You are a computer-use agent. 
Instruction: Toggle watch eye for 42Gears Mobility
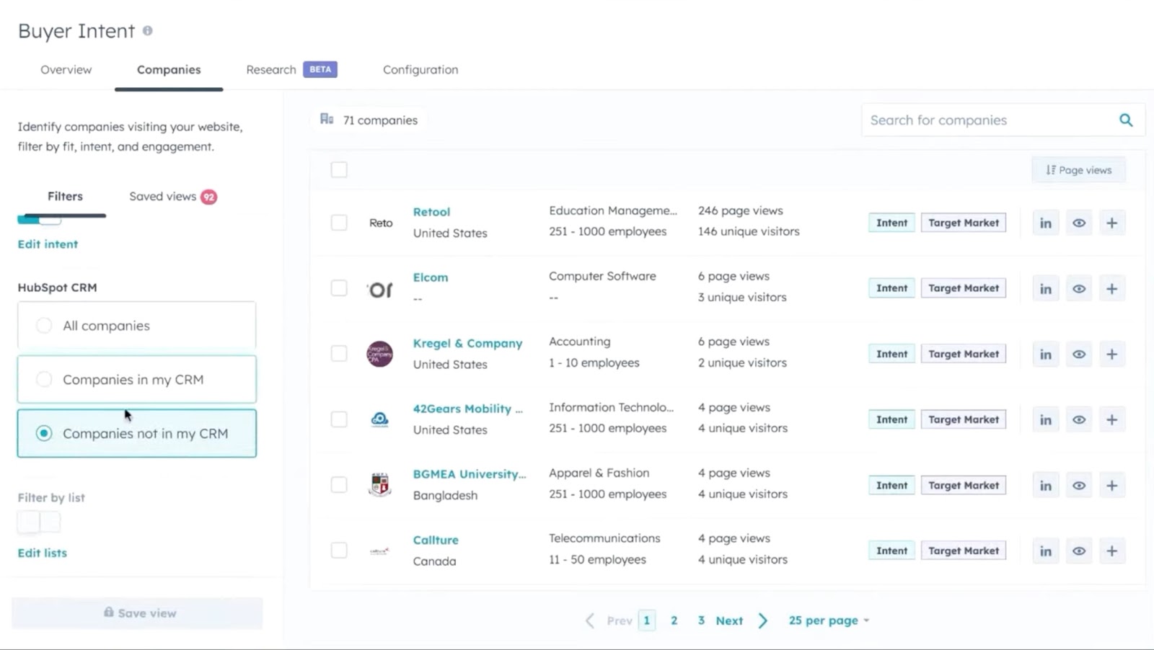[x=1079, y=420]
